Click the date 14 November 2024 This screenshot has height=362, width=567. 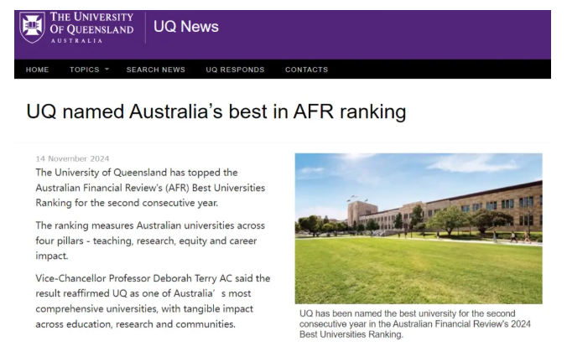pyautogui.click(x=72, y=158)
